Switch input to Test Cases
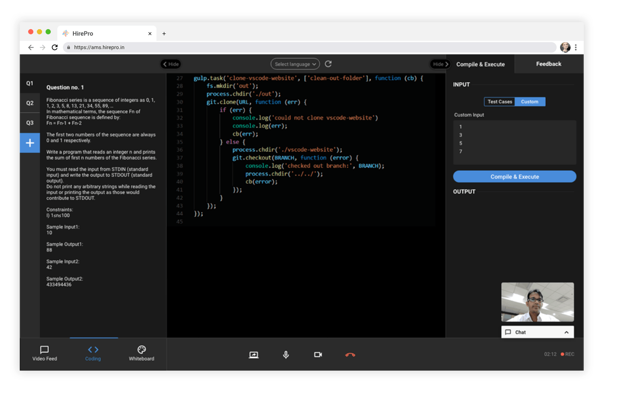Image resolution: width=618 pixels, height=404 pixels. pos(500,102)
